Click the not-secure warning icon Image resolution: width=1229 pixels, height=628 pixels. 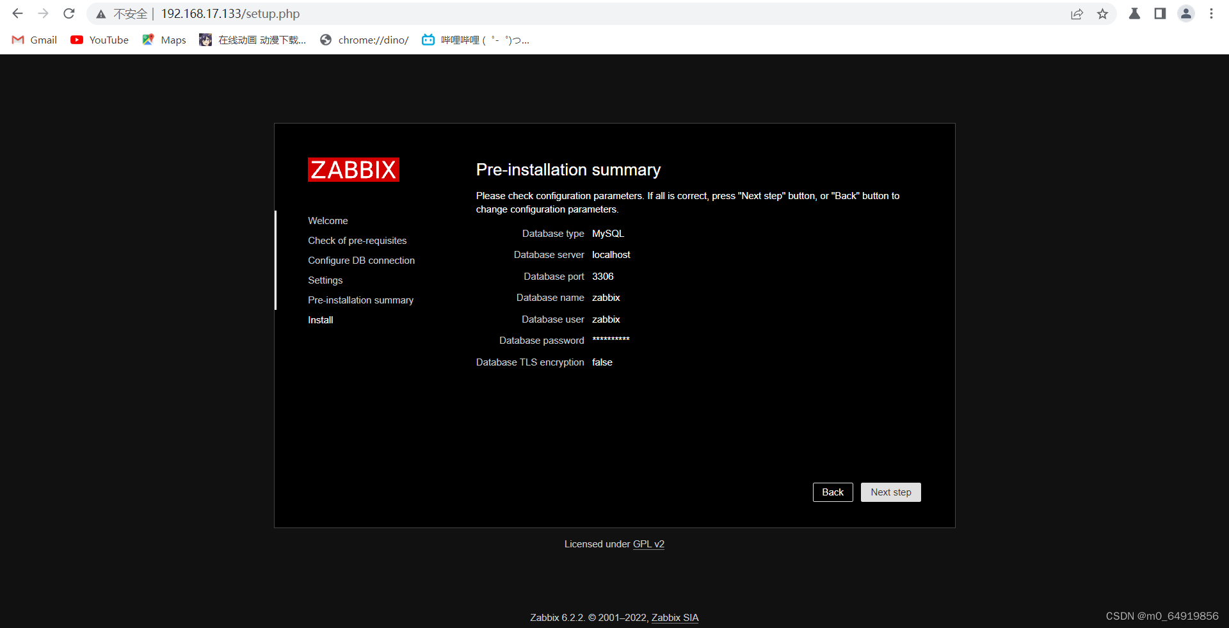[101, 14]
